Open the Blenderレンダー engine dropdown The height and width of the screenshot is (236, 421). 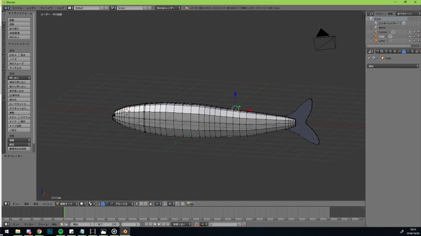tap(168, 8)
